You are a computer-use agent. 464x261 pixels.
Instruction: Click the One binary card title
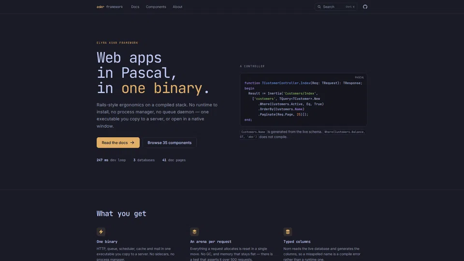click(107, 242)
